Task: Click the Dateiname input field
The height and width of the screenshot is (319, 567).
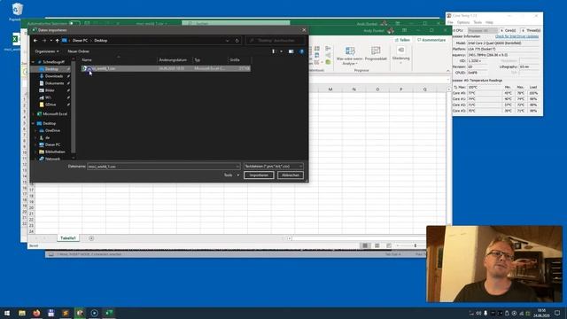Action: [x=163, y=167]
